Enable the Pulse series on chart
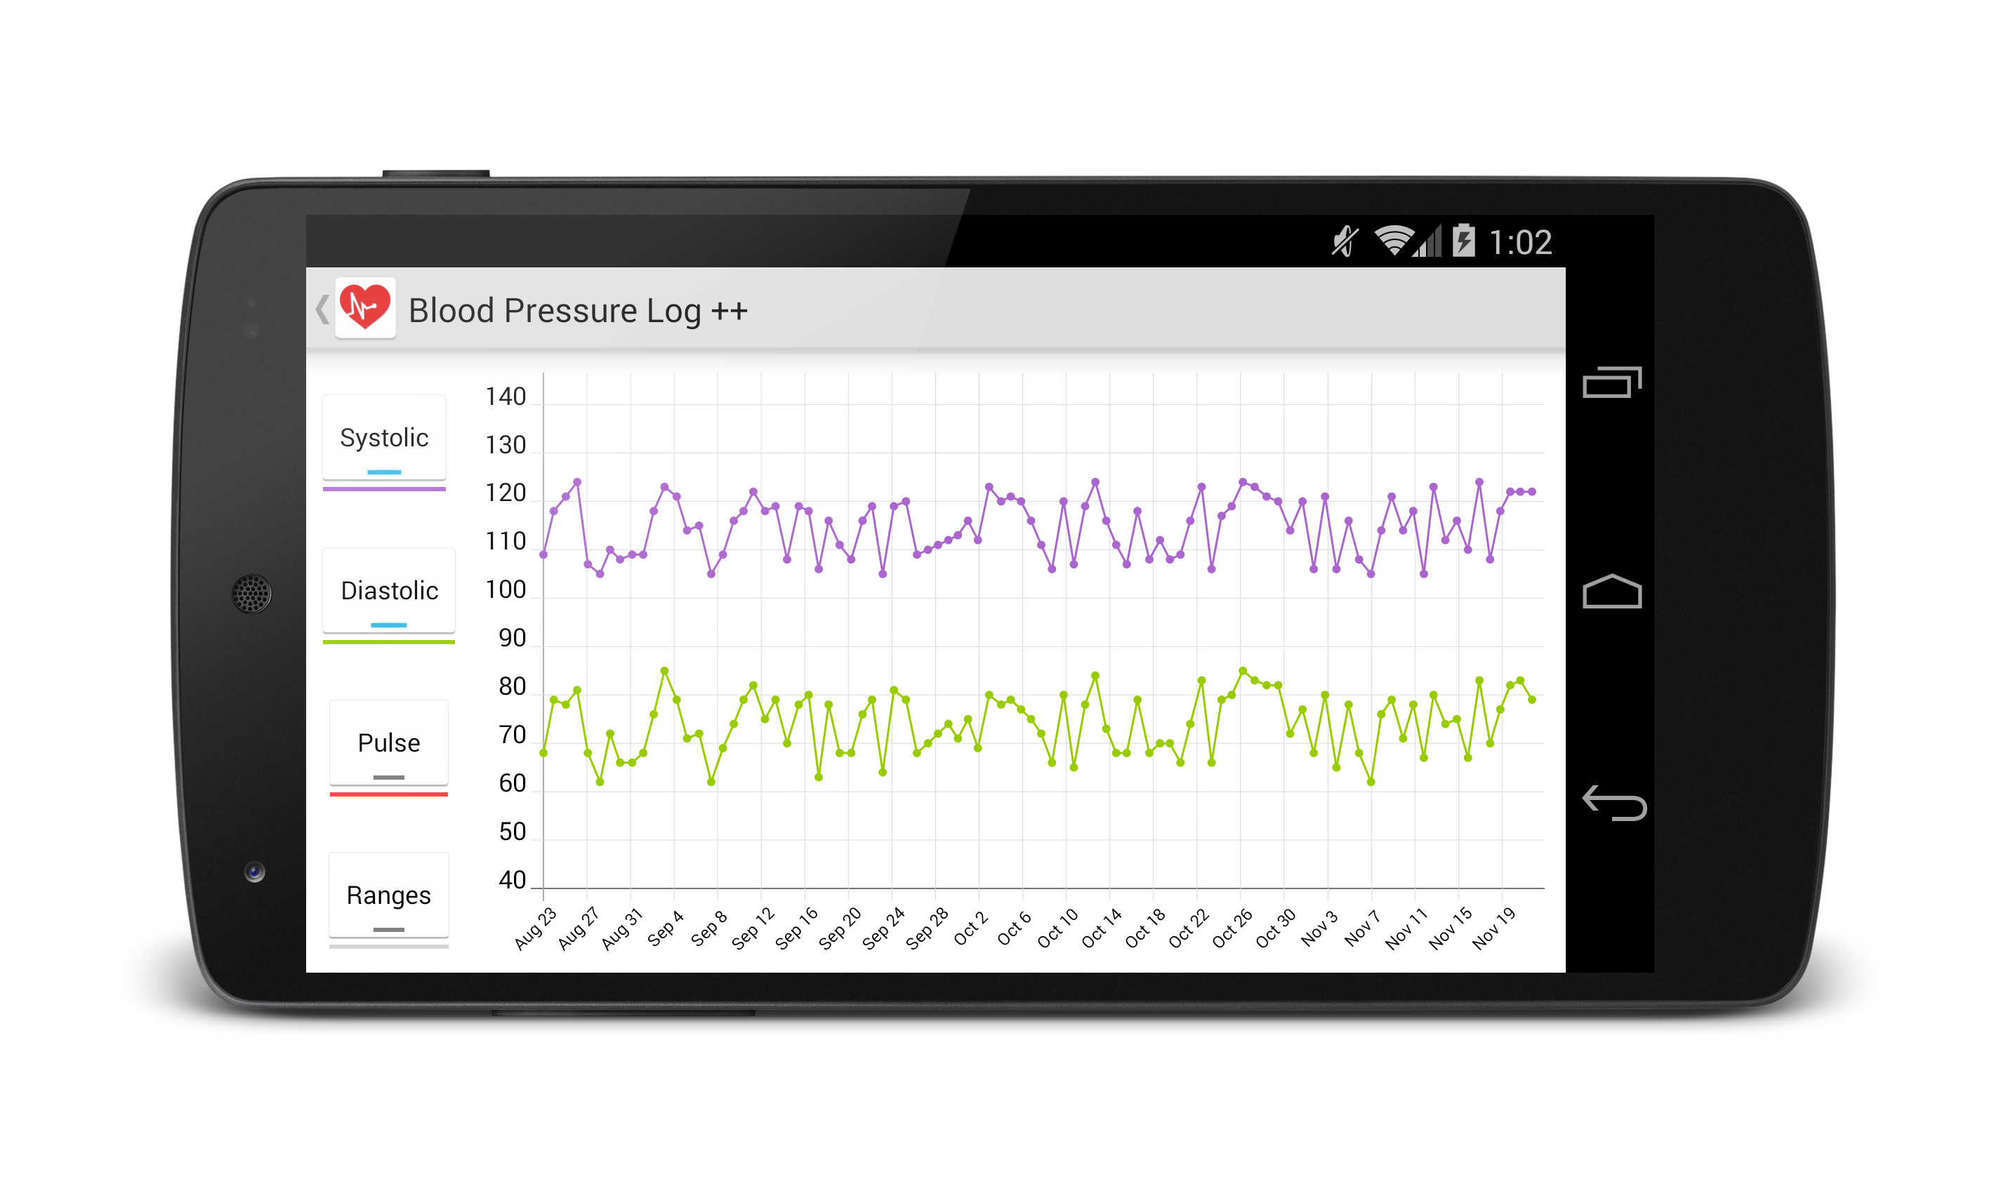This screenshot has width=2006, height=1186. (388, 743)
